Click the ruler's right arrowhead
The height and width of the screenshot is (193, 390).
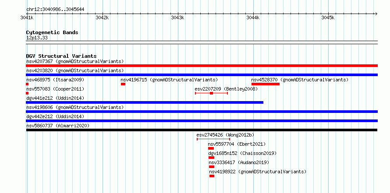click(x=376, y=14)
